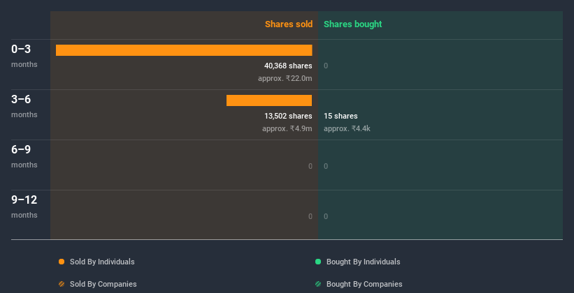
Task: Select the Bought By Individuals legend label
Action: 363,262
